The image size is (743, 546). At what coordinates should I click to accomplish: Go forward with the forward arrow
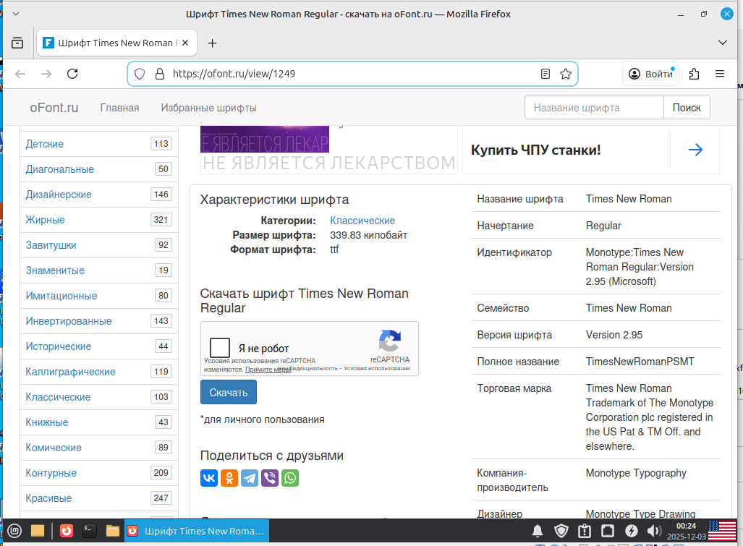[x=46, y=74]
